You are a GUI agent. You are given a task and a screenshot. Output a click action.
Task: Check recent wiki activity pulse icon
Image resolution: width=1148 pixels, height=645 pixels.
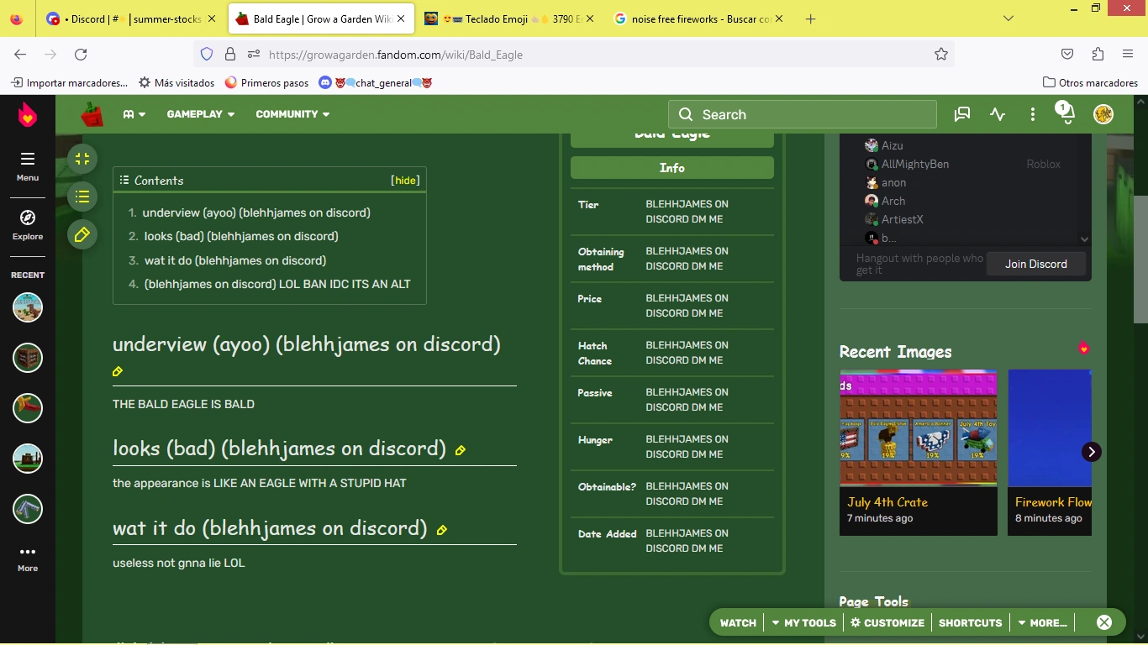click(998, 113)
